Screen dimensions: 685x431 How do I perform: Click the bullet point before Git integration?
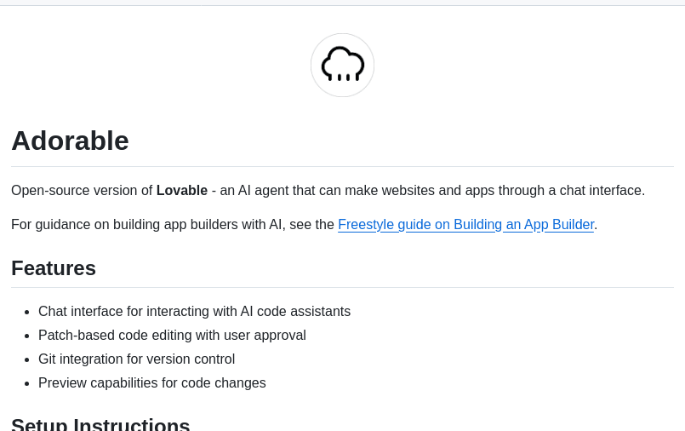point(27,360)
